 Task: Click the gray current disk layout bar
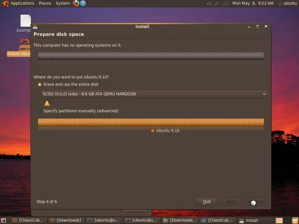(151, 56)
